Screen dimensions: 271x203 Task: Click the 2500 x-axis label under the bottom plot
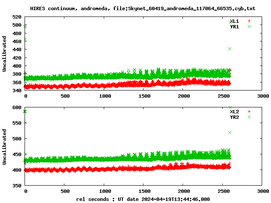click(224, 191)
